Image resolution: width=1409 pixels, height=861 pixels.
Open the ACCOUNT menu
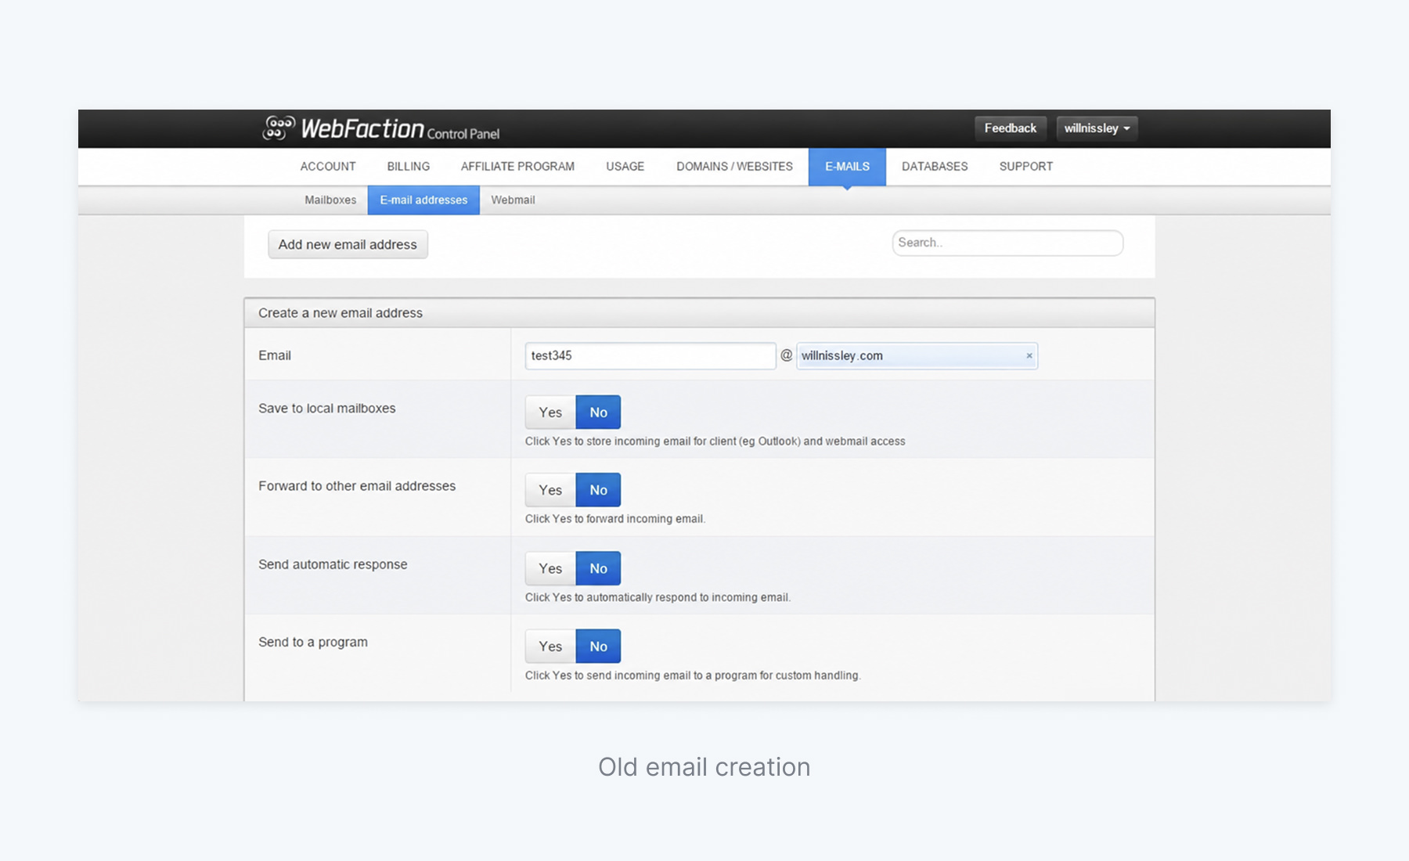[328, 167]
